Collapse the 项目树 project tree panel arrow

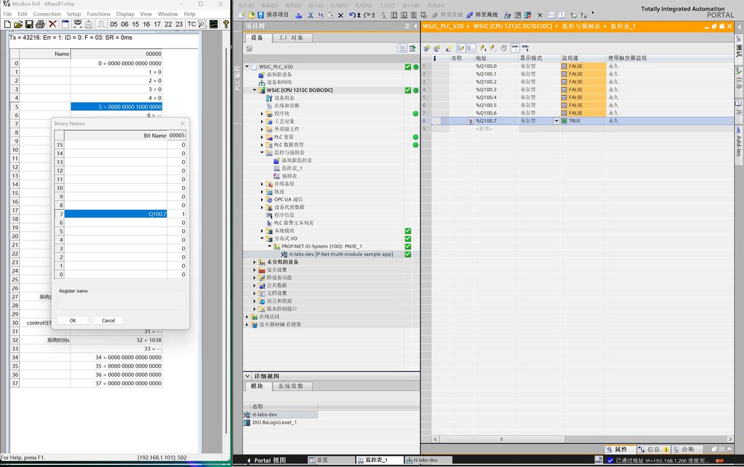tap(415, 26)
